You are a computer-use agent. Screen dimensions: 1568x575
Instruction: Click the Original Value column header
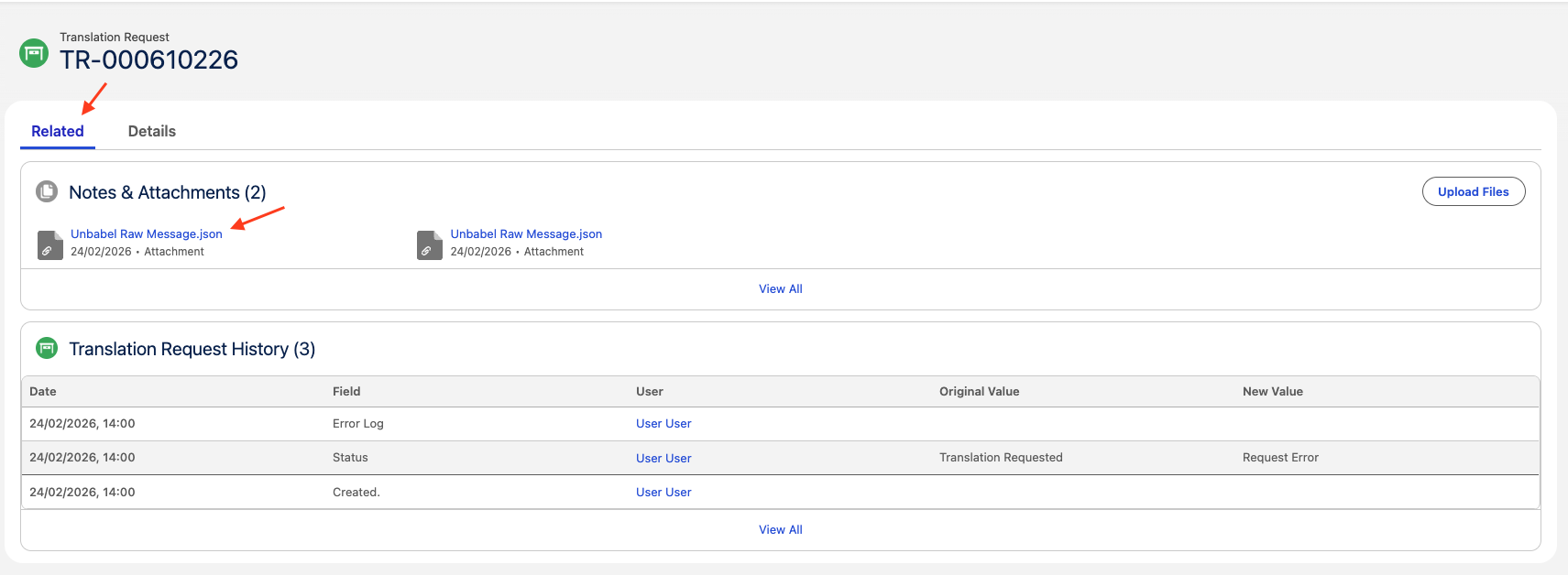(980, 391)
